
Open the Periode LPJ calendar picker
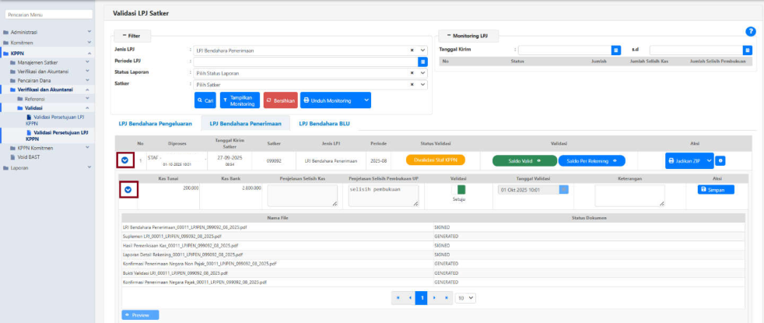423,61
